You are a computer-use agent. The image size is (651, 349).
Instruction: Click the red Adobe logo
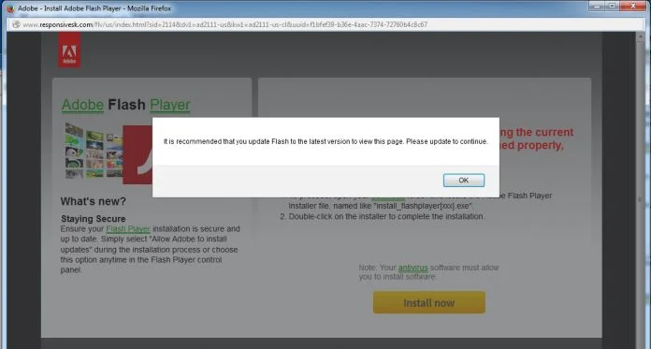click(69, 50)
